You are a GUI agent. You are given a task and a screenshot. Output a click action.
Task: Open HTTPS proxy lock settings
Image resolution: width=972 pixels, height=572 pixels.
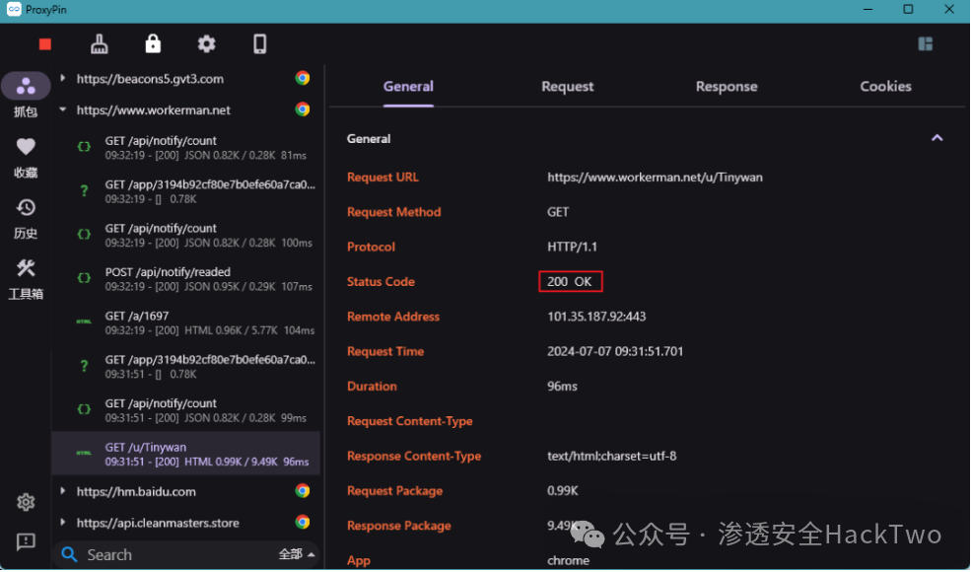click(153, 44)
